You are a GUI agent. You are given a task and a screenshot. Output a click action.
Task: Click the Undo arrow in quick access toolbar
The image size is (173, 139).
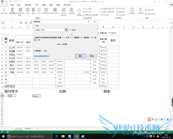coord(10,1)
